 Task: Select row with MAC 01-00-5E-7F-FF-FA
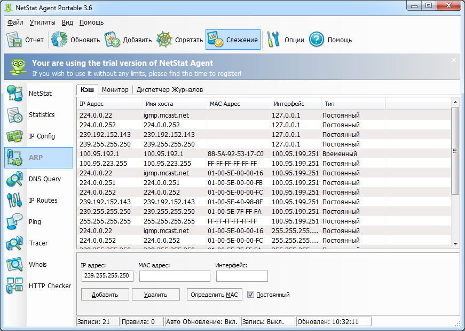point(264,212)
